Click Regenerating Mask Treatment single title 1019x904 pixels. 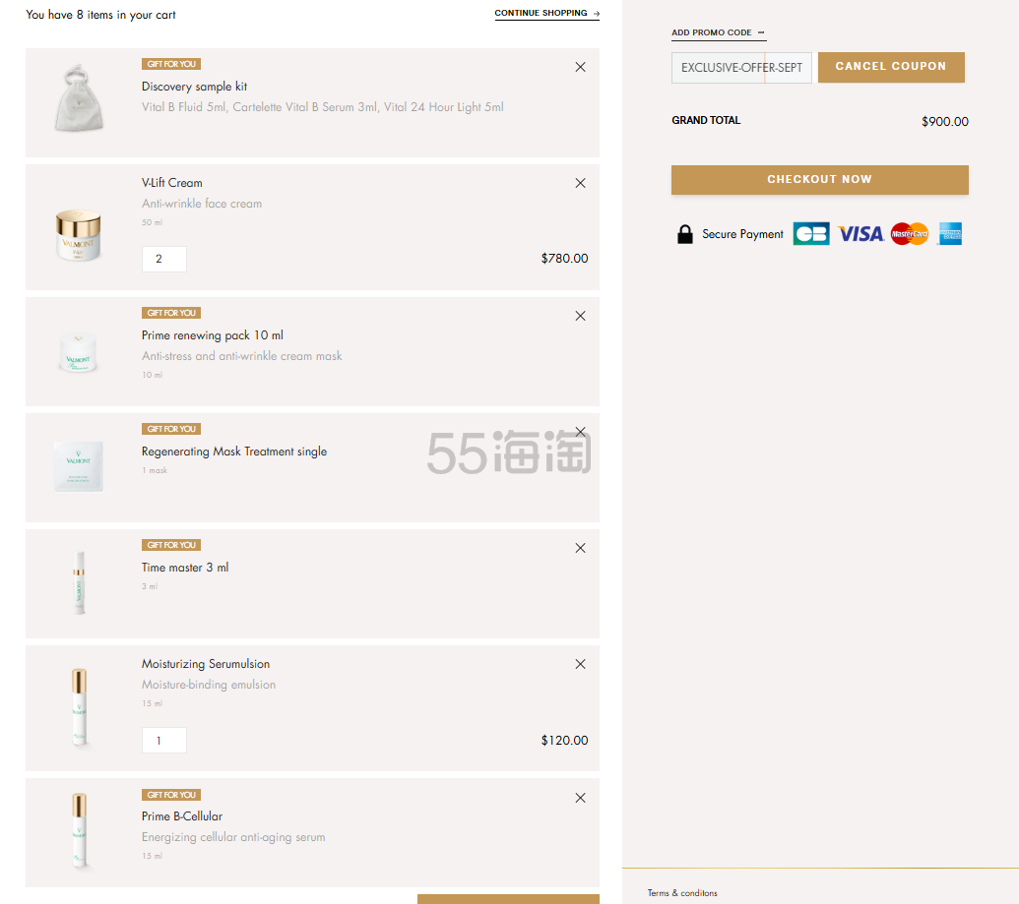234,452
